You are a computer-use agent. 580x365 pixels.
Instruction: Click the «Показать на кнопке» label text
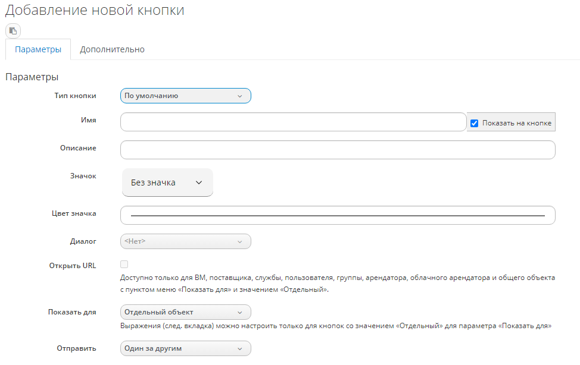516,123
